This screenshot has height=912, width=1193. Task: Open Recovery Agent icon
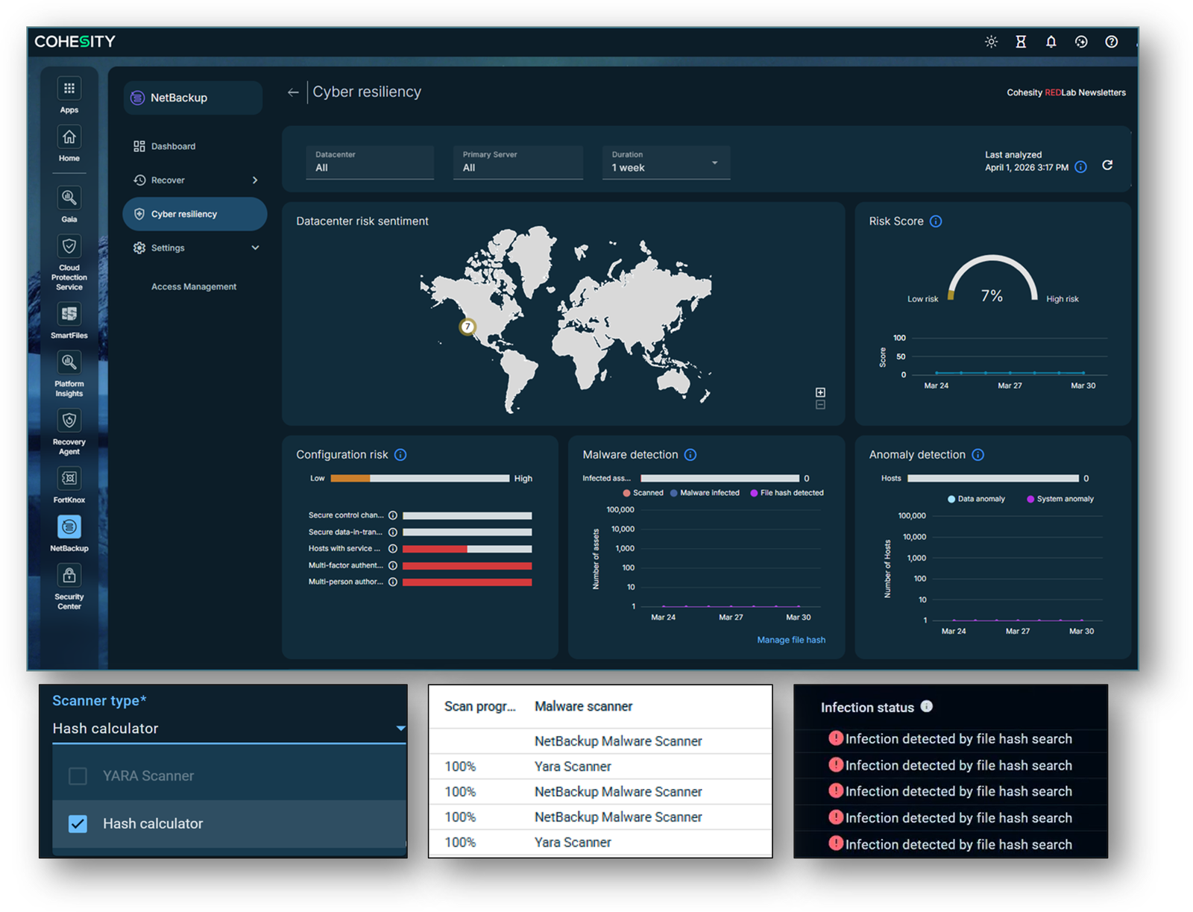pyautogui.click(x=69, y=421)
